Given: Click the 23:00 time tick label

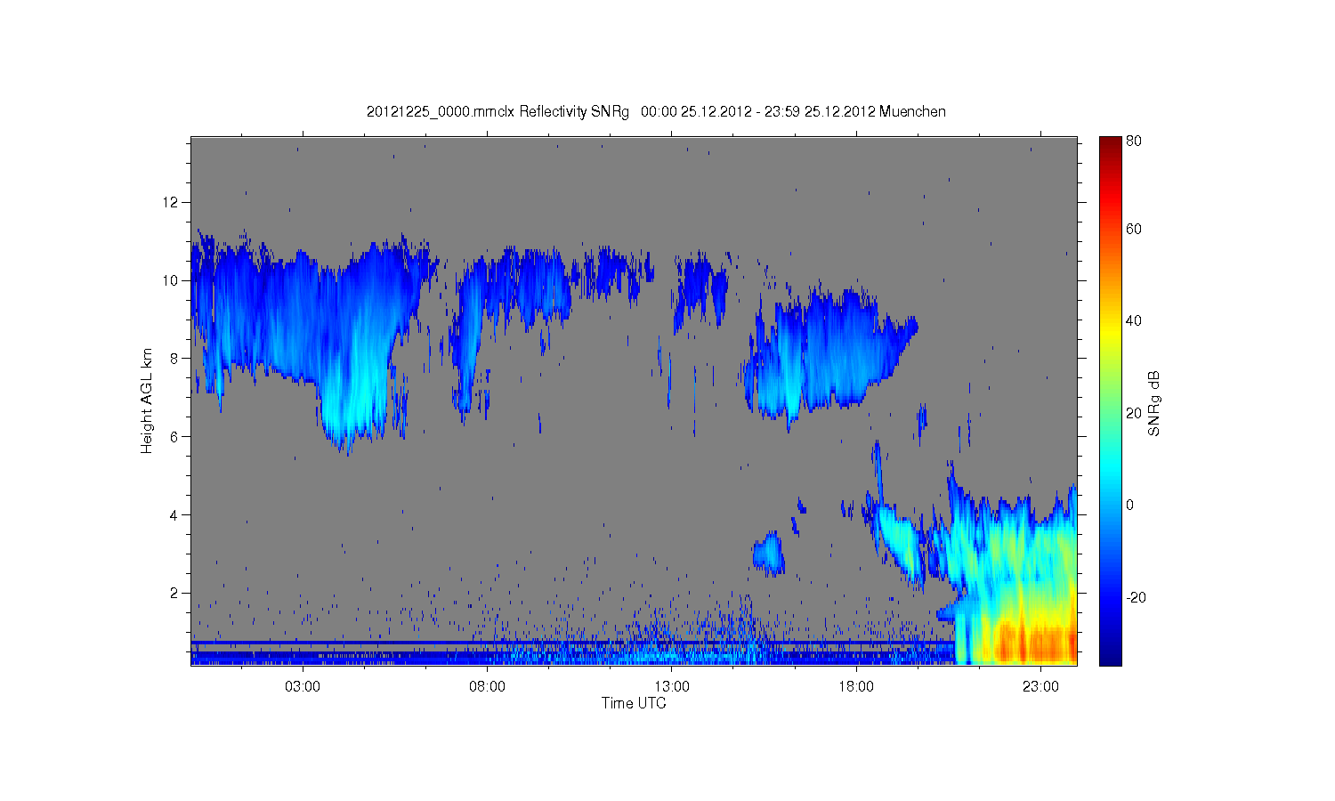Looking at the screenshot, I should click(x=1040, y=686).
